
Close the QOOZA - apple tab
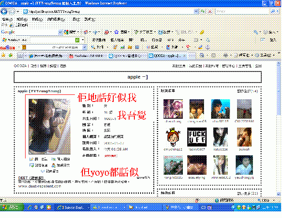tap(184, 56)
